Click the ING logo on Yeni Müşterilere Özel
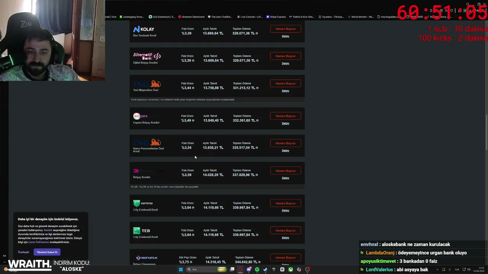Image resolution: width=488 pixels, height=274 pixels. [147, 84]
